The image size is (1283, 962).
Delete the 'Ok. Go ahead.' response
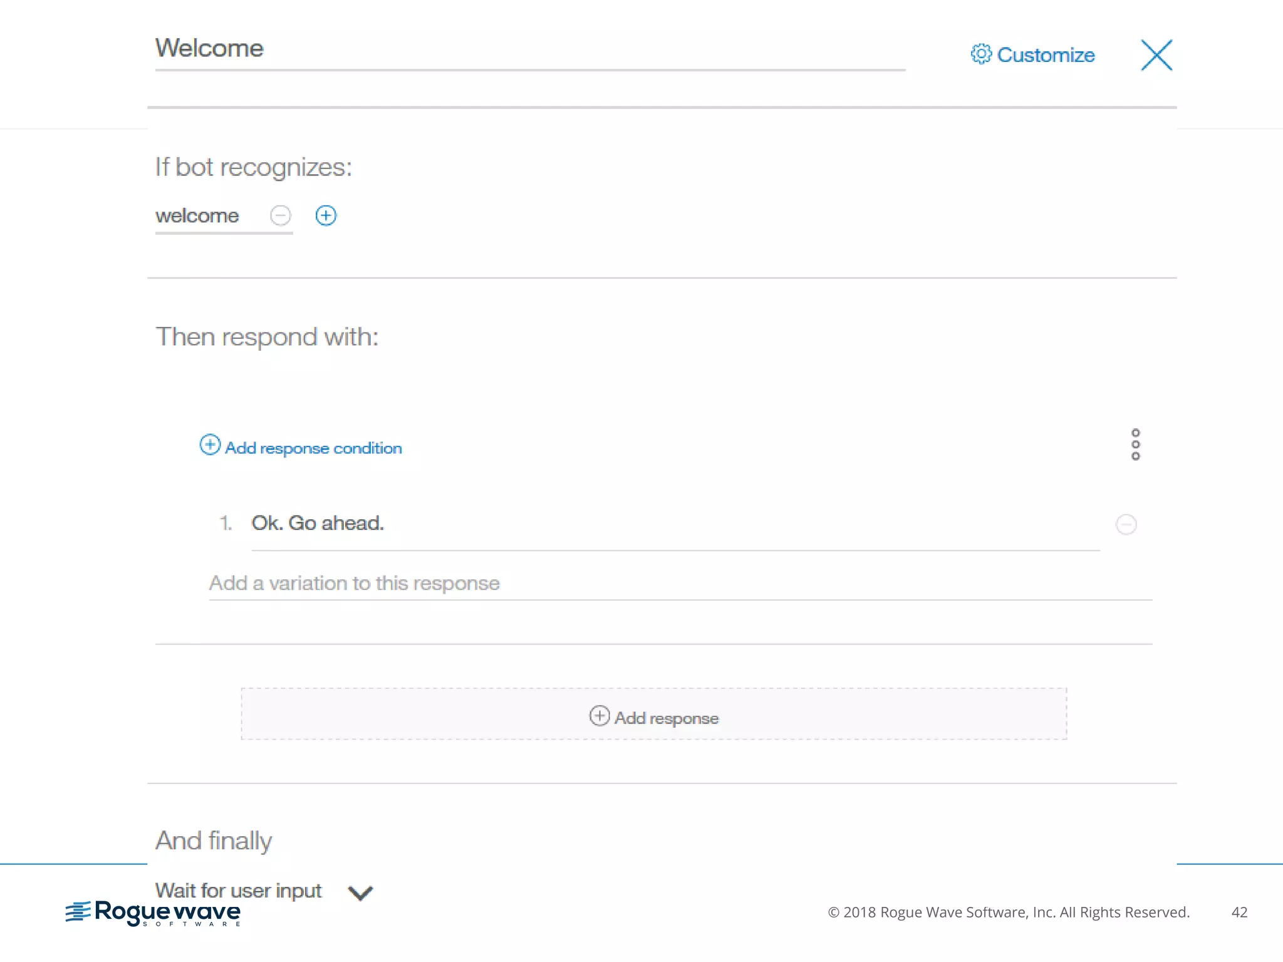pos(1126,524)
